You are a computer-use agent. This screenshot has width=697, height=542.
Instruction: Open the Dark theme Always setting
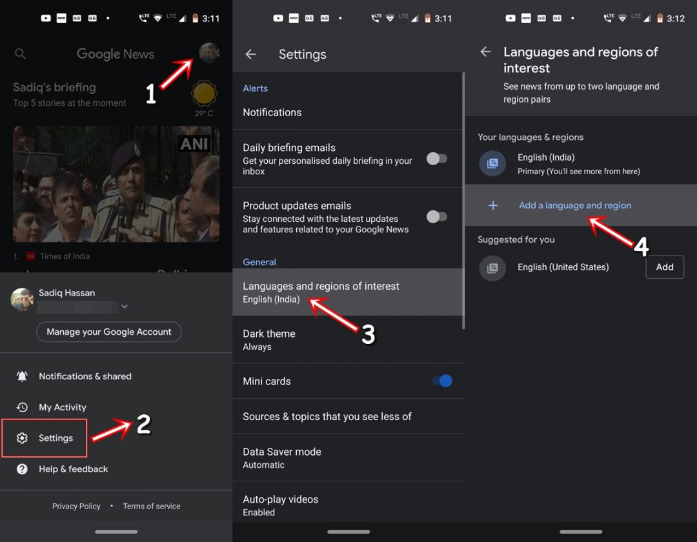click(x=348, y=340)
